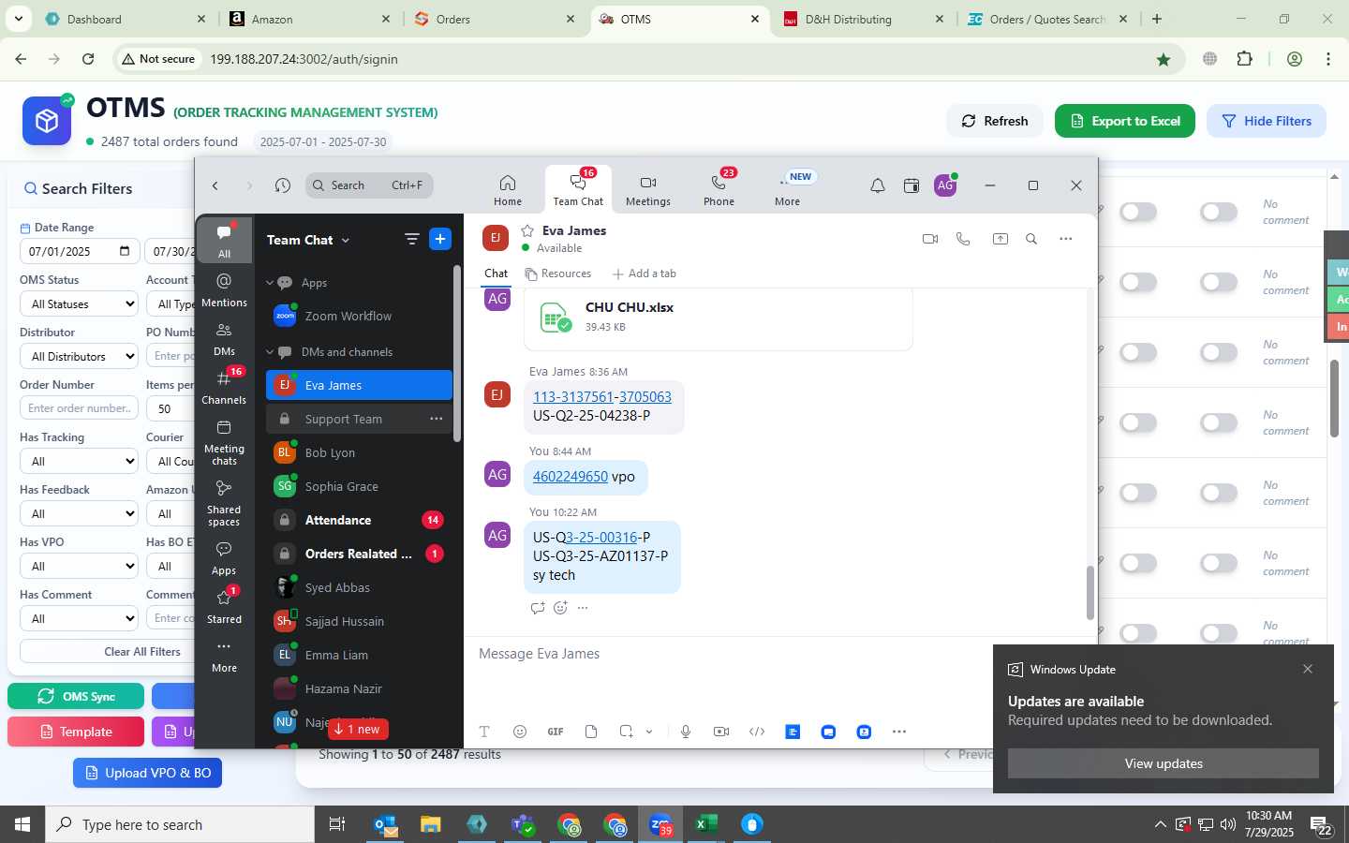The width and height of the screenshot is (1349, 843).
Task: Toggle second switch in fourth OTMS row
Action: click(x=1219, y=422)
